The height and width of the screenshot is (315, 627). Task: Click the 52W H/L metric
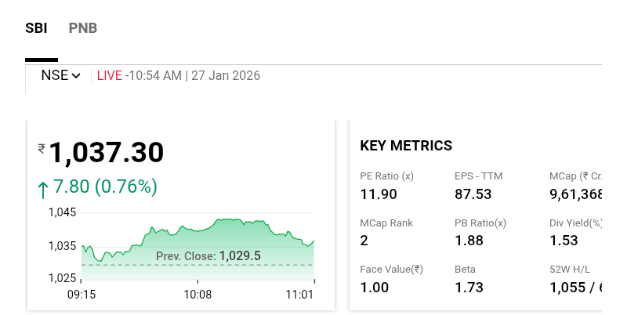(x=574, y=269)
